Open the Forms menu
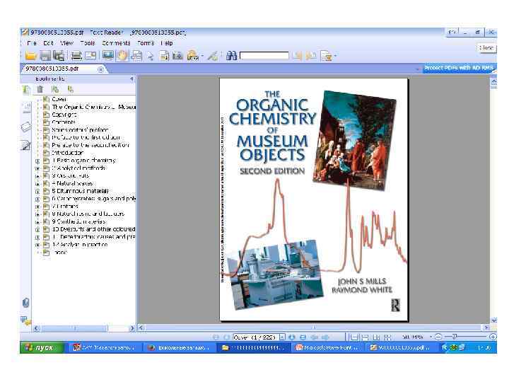 [x=146, y=43]
